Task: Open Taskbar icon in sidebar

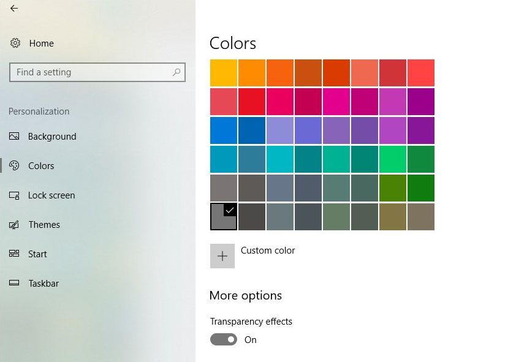Action: click(x=14, y=283)
